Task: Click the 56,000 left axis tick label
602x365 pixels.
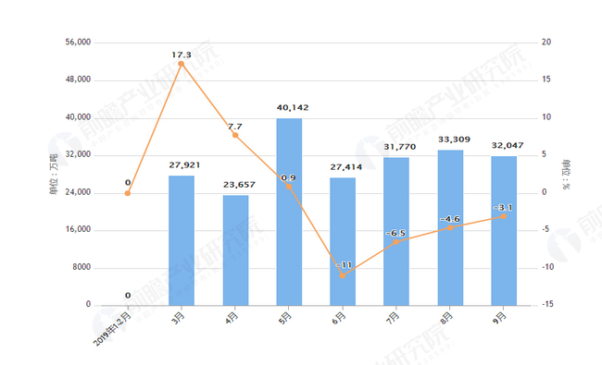Action: (x=78, y=43)
